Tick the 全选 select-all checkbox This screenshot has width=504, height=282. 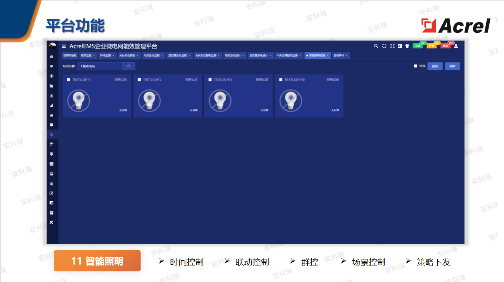click(416, 66)
